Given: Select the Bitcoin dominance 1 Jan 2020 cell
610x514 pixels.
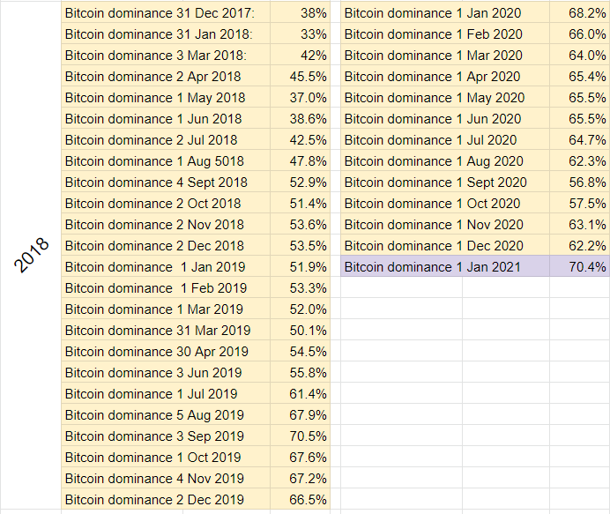Looking at the screenshot, I should click(x=445, y=13).
